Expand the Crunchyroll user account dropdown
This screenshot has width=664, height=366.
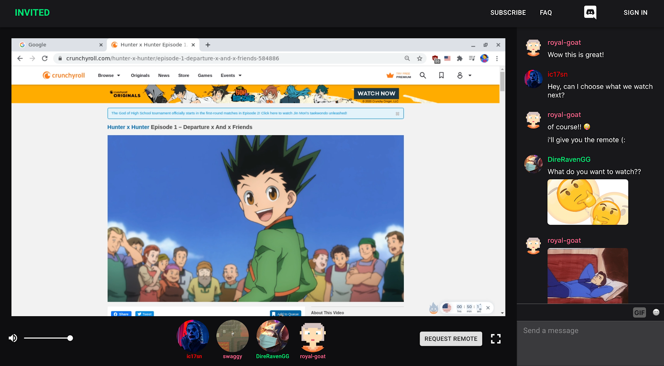(464, 76)
